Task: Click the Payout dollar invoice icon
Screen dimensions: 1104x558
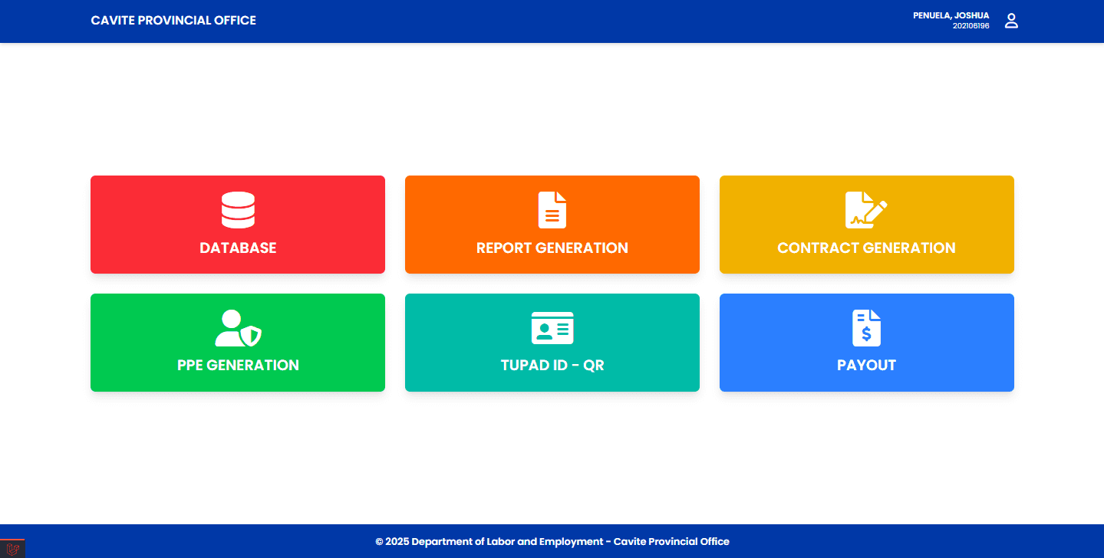Action: point(866,328)
